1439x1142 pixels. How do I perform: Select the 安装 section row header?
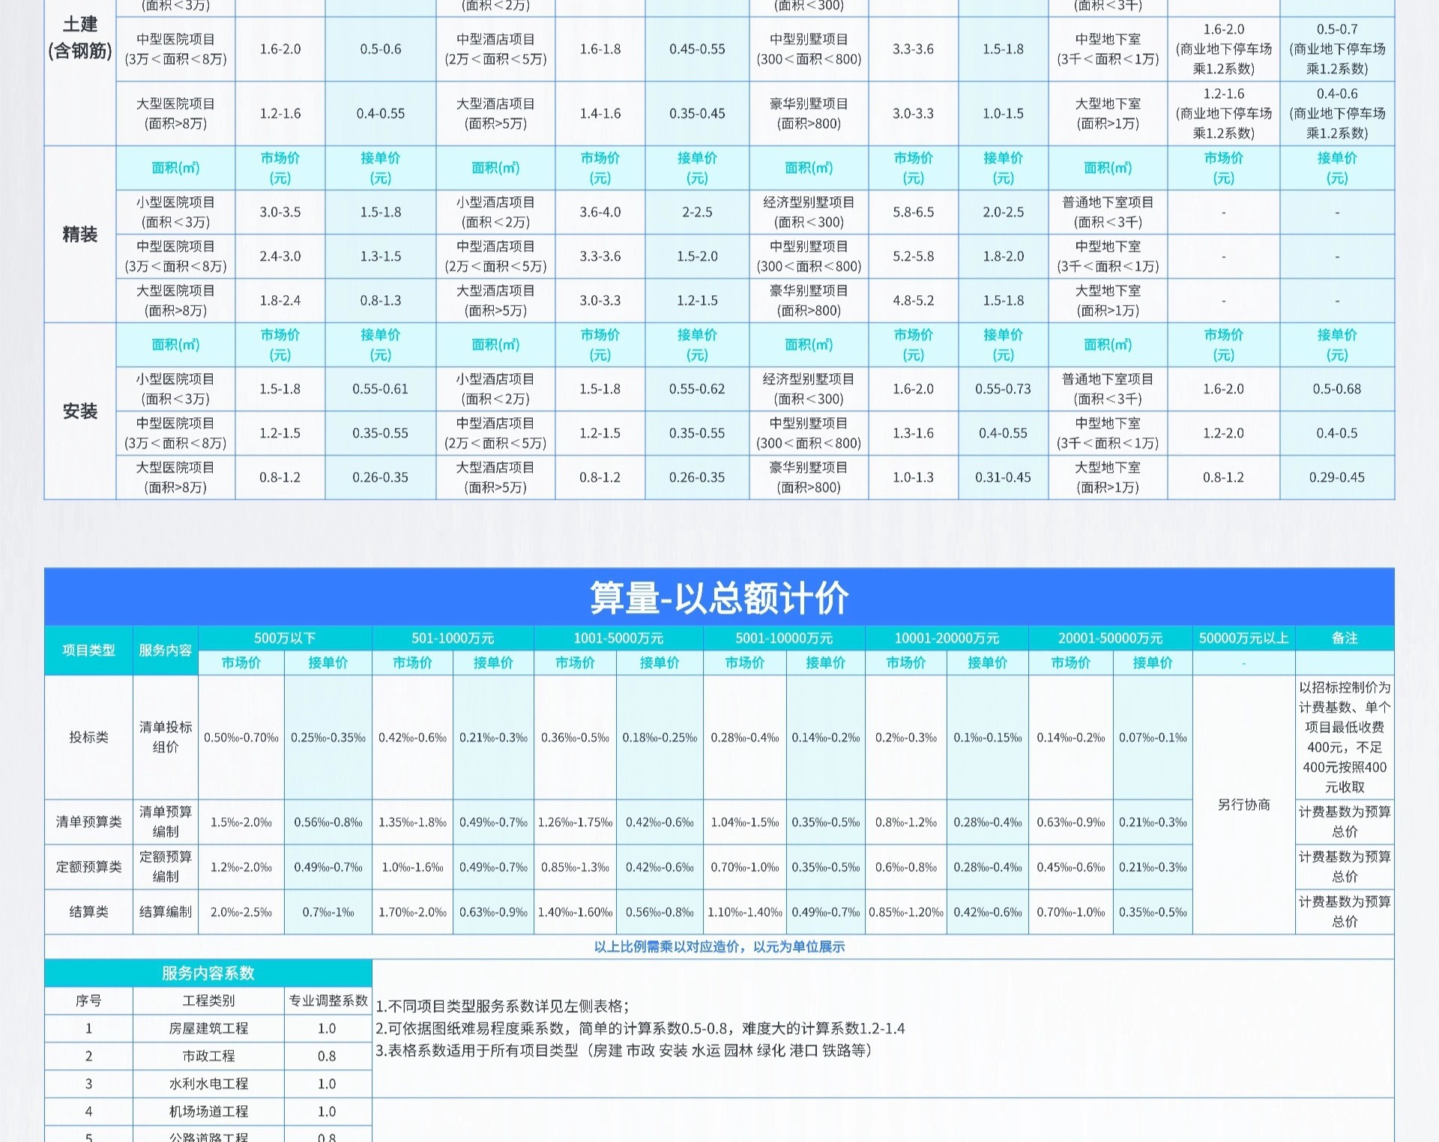click(x=79, y=411)
